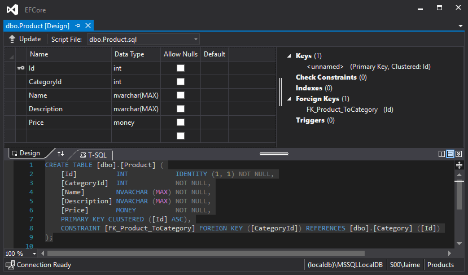The width and height of the screenshot is (468, 275).
Task: Toggle Allow Nulls for Price column
Action: coord(181,122)
